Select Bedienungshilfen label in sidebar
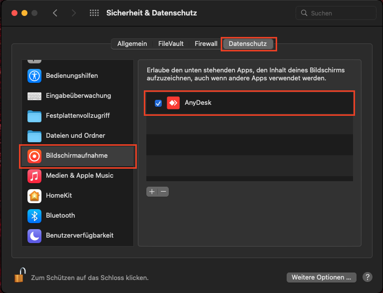Viewport: 383px width, 293px height. tap(72, 76)
